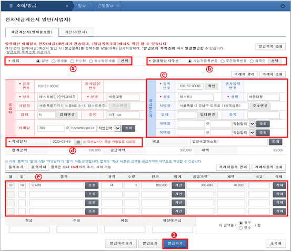
Task: Click 발급하기 button
Action: pos(175,244)
